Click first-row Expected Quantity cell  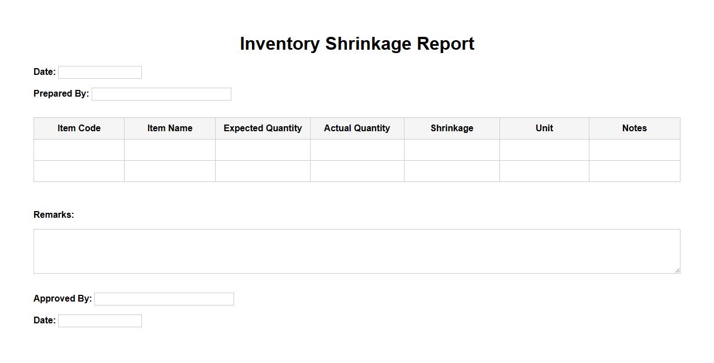(x=263, y=150)
